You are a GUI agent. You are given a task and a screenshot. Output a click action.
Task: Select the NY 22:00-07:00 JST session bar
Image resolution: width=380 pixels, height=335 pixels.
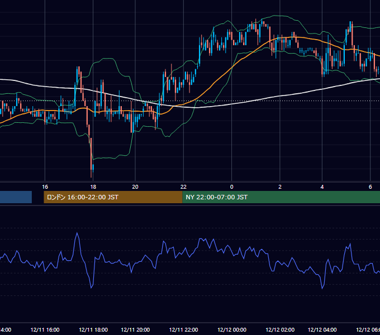pos(281,197)
